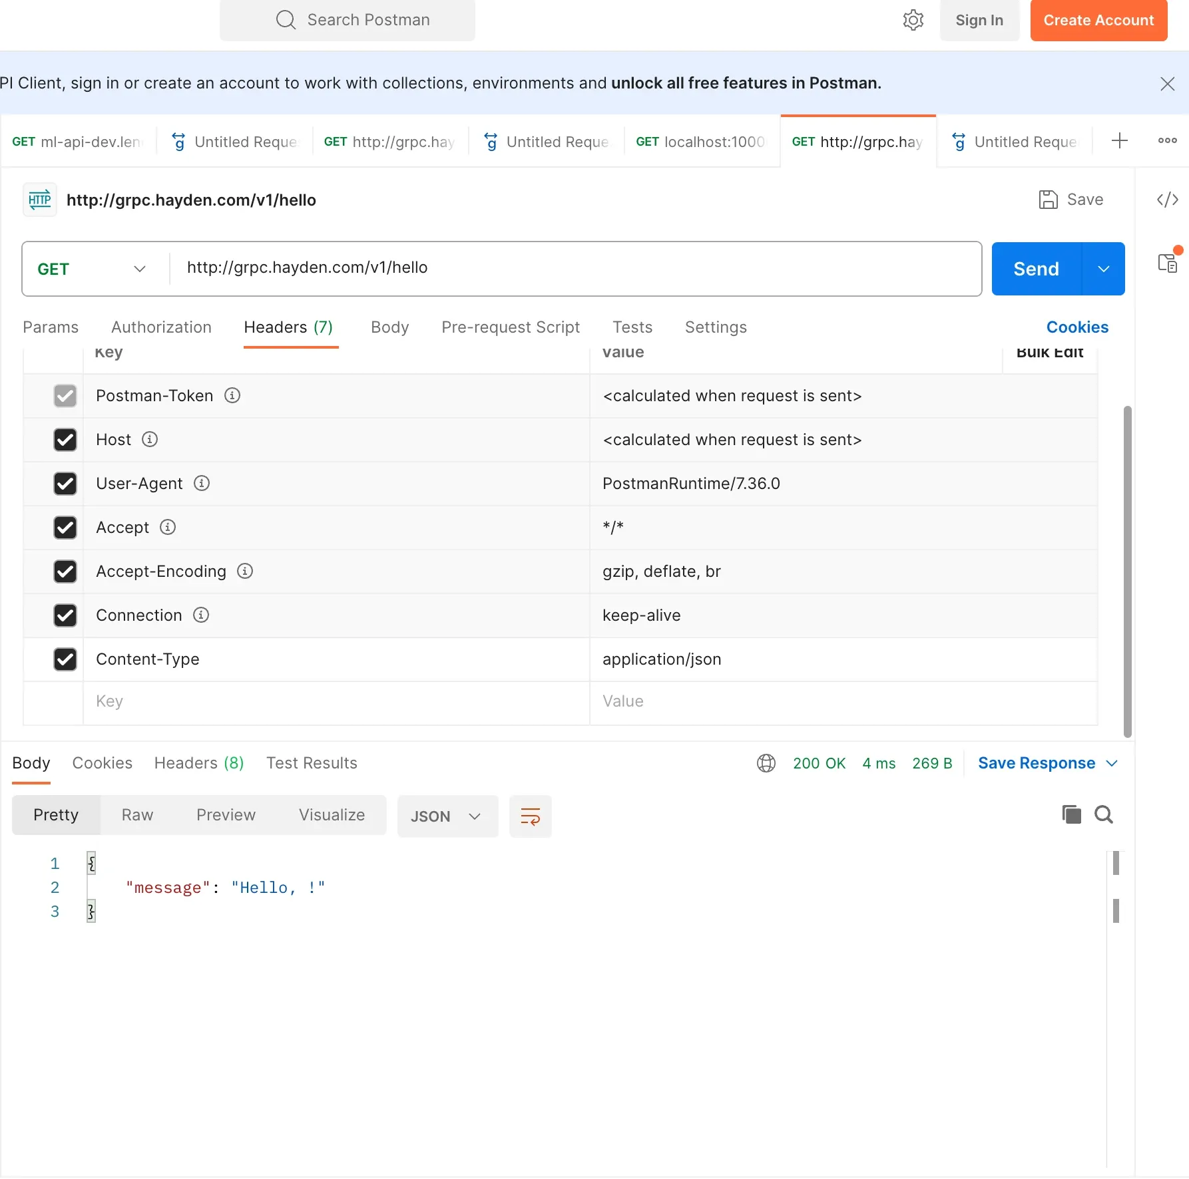The width and height of the screenshot is (1189, 1179).
Task: Switch to the Authorization tab
Action: coord(161,327)
